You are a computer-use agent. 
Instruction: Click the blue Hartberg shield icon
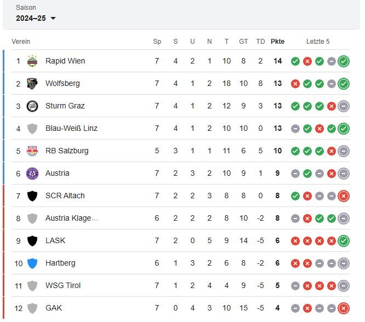(32, 263)
